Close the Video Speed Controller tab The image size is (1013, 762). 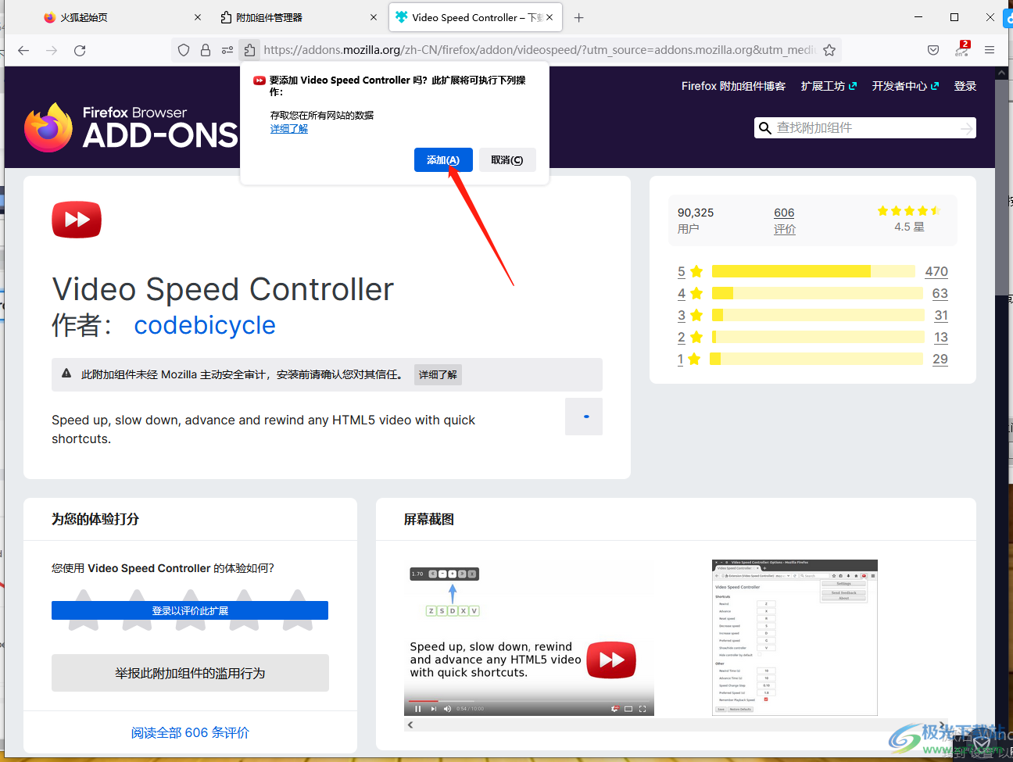point(549,17)
